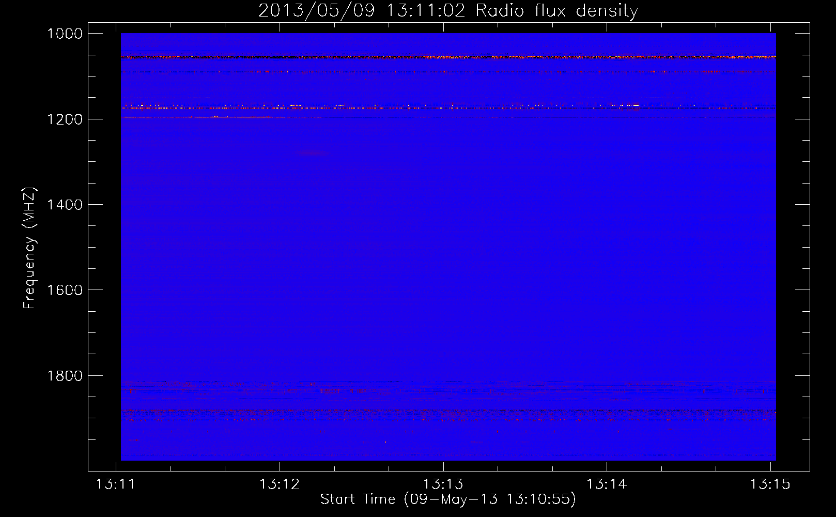Click the 13:11 time tick label
This screenshot has width=836, height=517.
116,484
